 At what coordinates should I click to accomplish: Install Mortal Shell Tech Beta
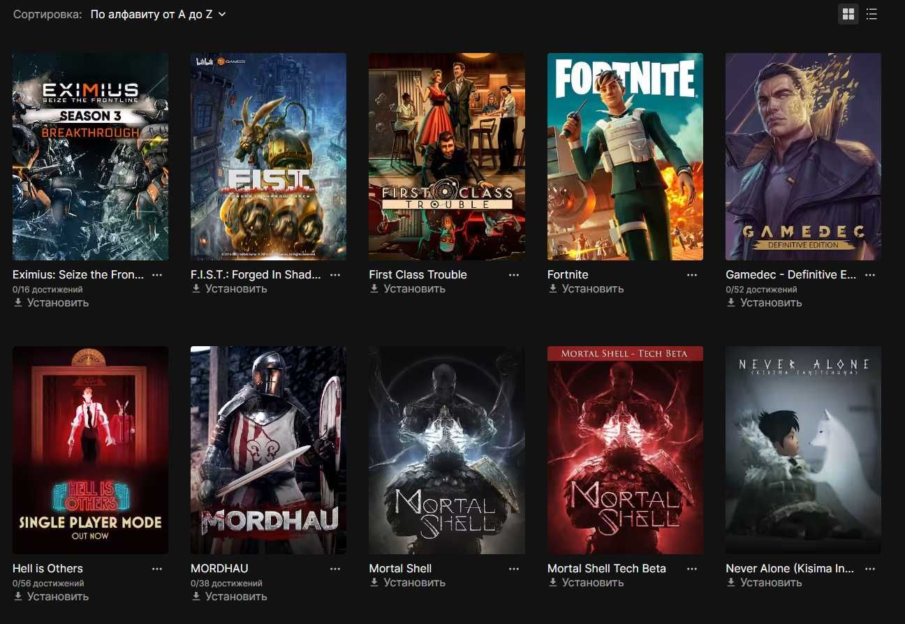586,583
